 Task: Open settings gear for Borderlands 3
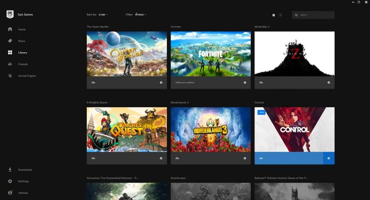pos(245,158)
